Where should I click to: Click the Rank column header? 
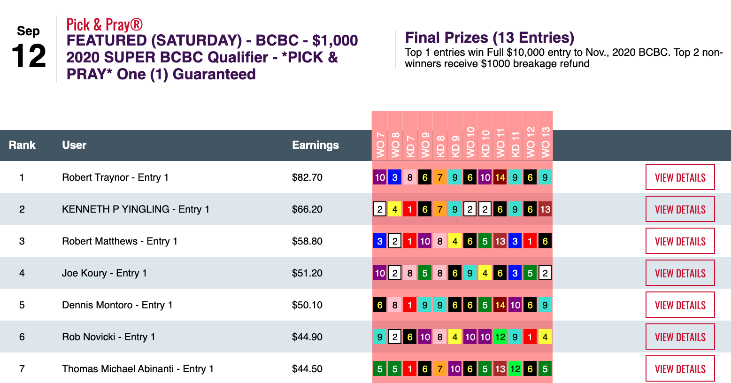click(22, 145)
